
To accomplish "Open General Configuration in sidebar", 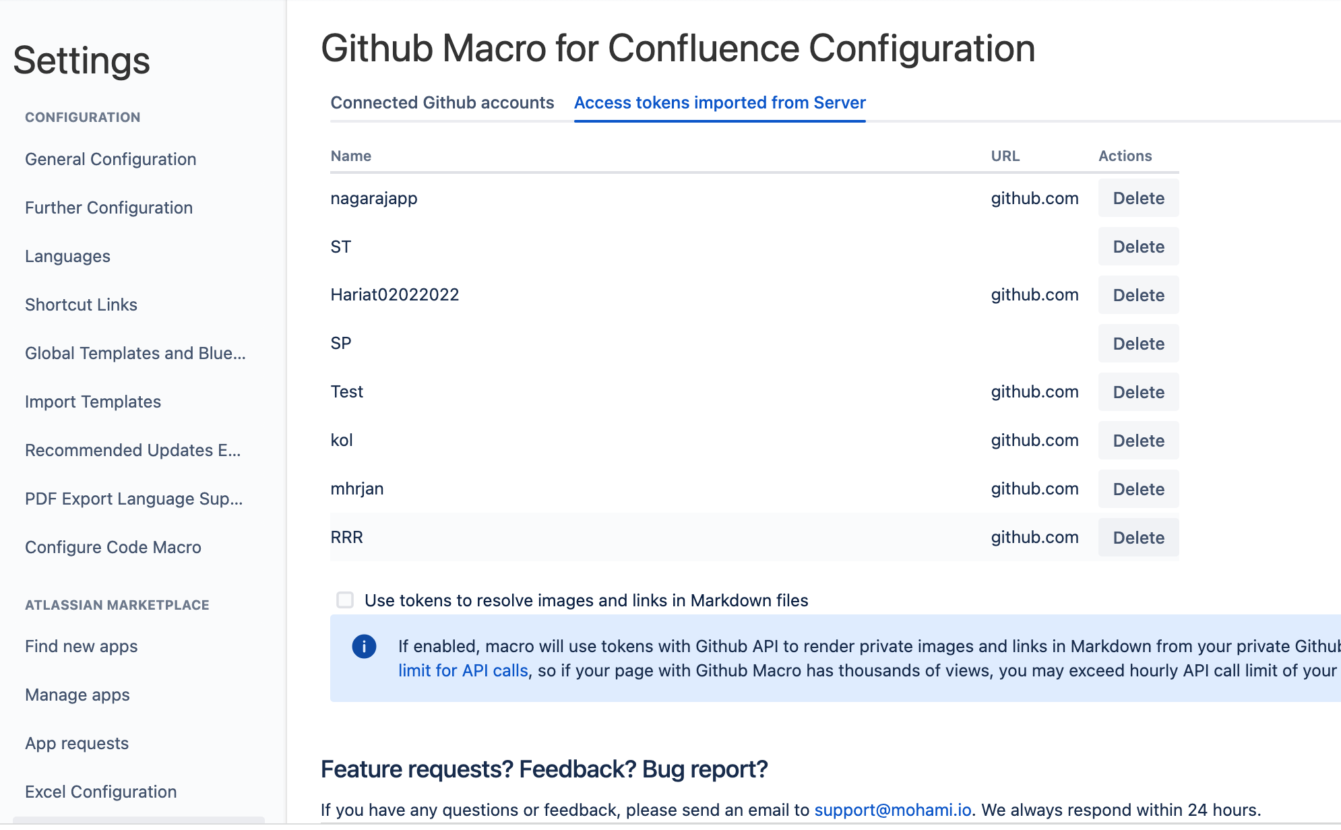I will (111, 159).
